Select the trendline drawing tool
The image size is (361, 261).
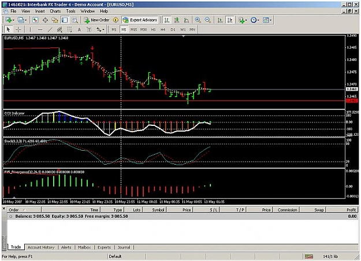[50, 29]
